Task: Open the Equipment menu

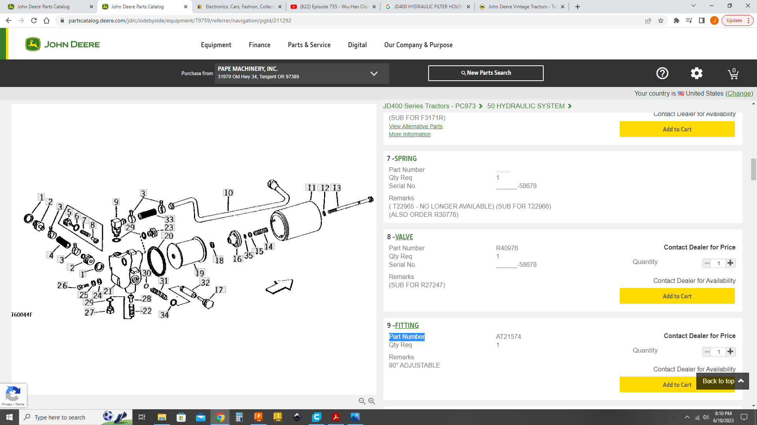Action: [x=216, y=45]
